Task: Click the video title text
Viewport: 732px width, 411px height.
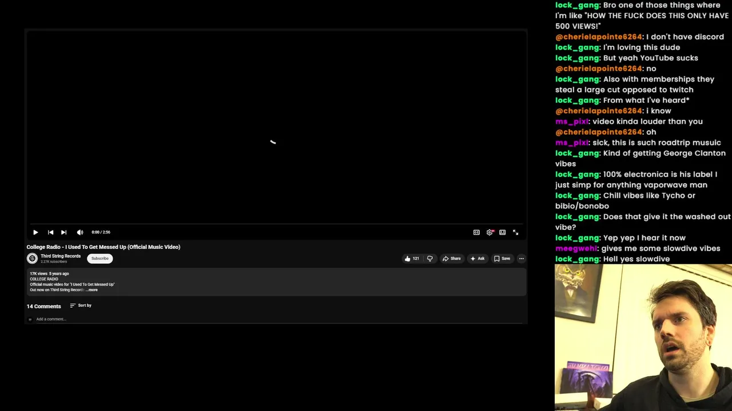Action: click(104, 247)
